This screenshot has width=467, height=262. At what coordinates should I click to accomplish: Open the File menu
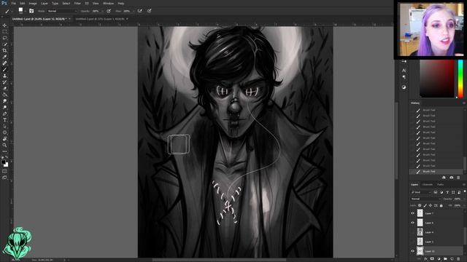coord(13,3)
